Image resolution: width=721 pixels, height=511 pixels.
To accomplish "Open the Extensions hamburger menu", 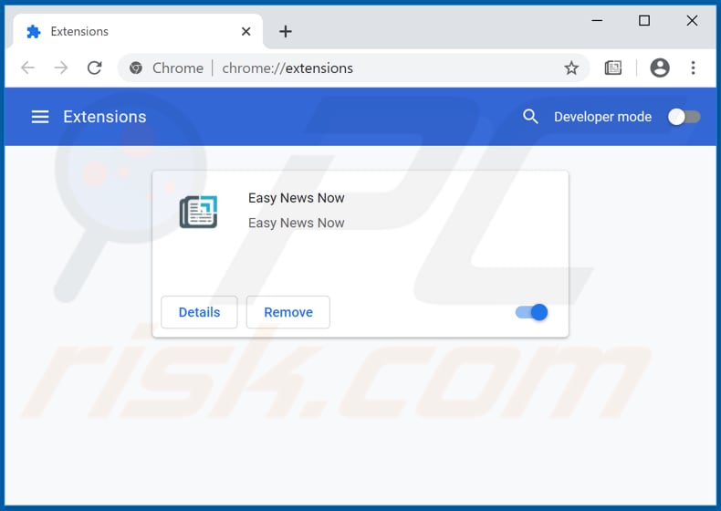I will (x=40, y=117).
